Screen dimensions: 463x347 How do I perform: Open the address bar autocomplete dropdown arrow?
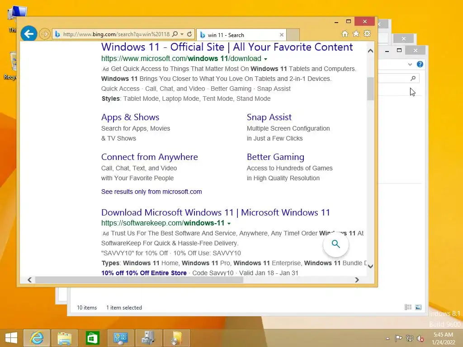[x=182, y=34]
